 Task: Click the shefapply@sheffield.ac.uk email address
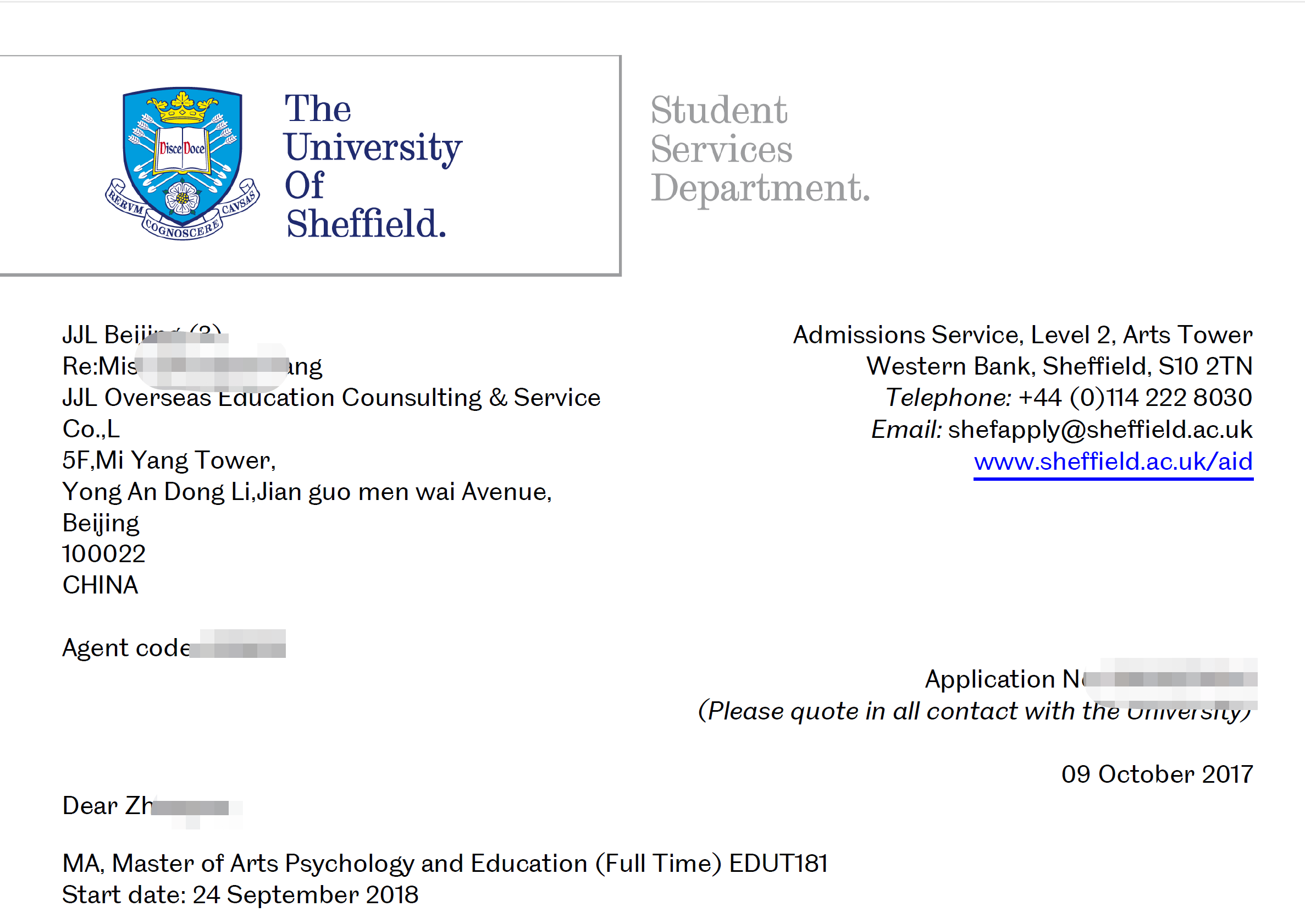click(1100, 430)
